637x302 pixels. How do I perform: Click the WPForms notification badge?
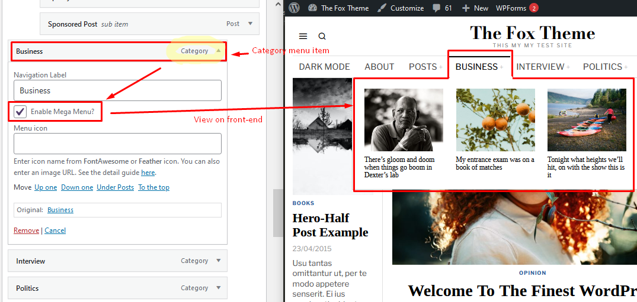click(534, 8)
